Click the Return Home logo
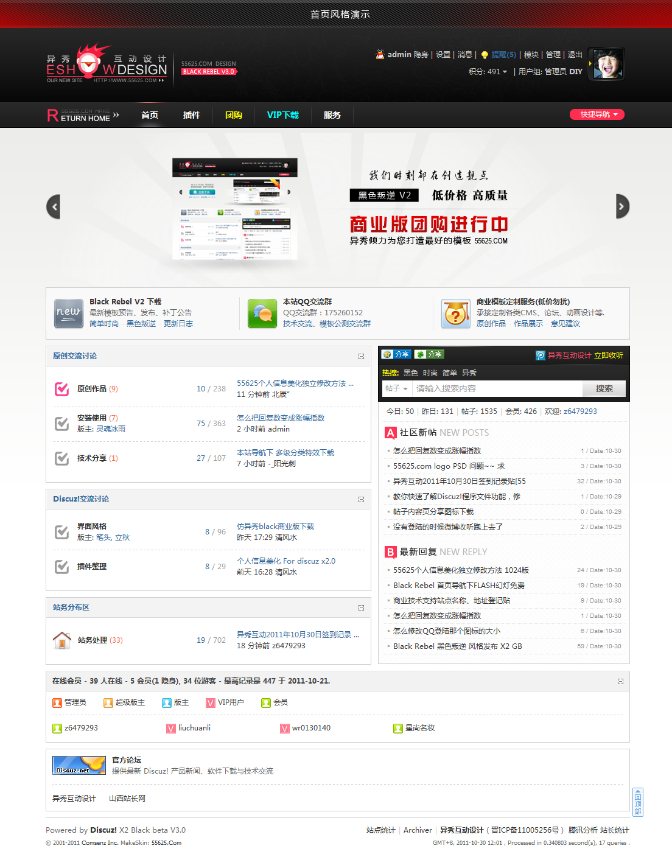Viewport: 672px width, 868px height. (83, 115)
